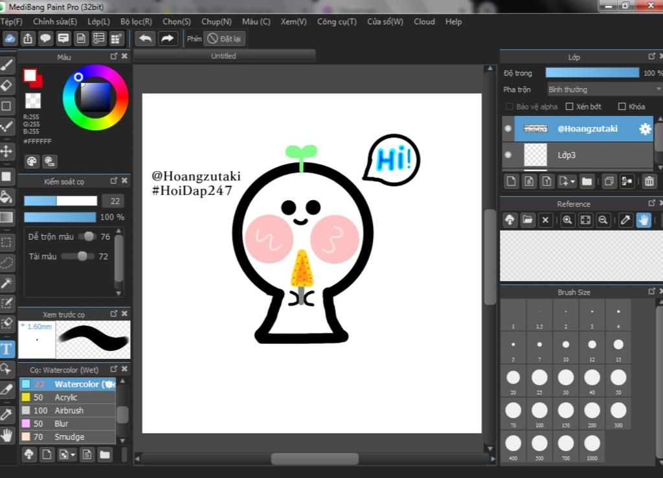Screen dimensions: 663x478
Task: Open the @Hoangzutaki layer settings gear
Action: click(x=646, y=129)
